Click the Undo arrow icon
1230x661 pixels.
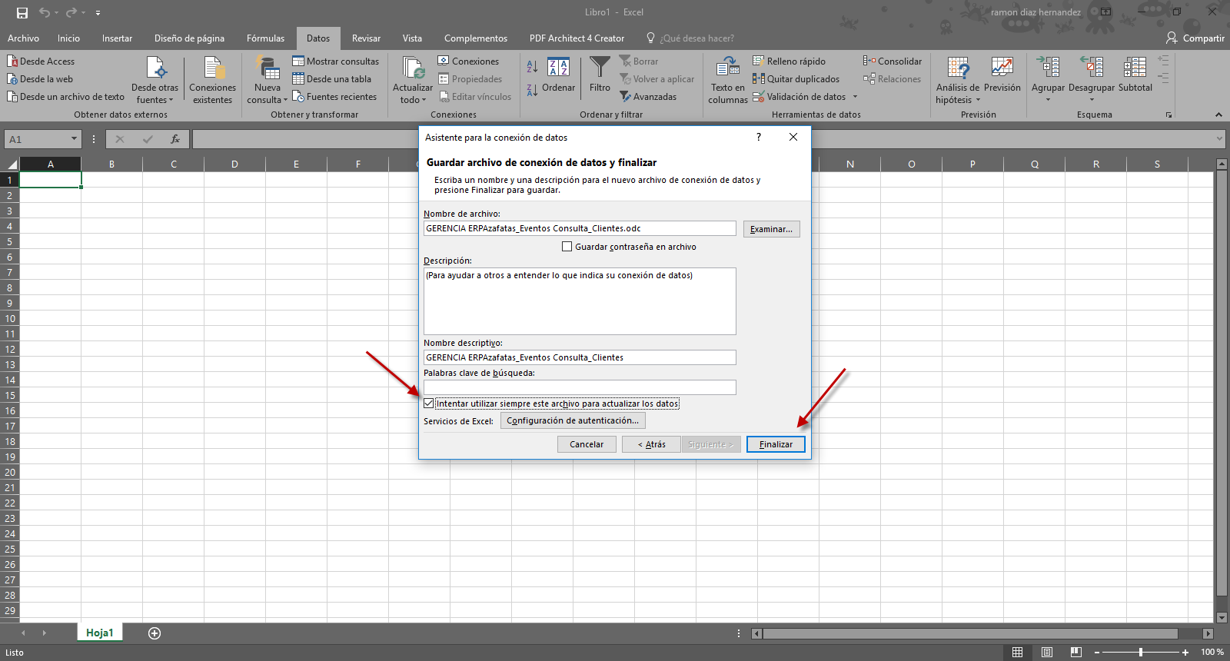tap(45, 12)
